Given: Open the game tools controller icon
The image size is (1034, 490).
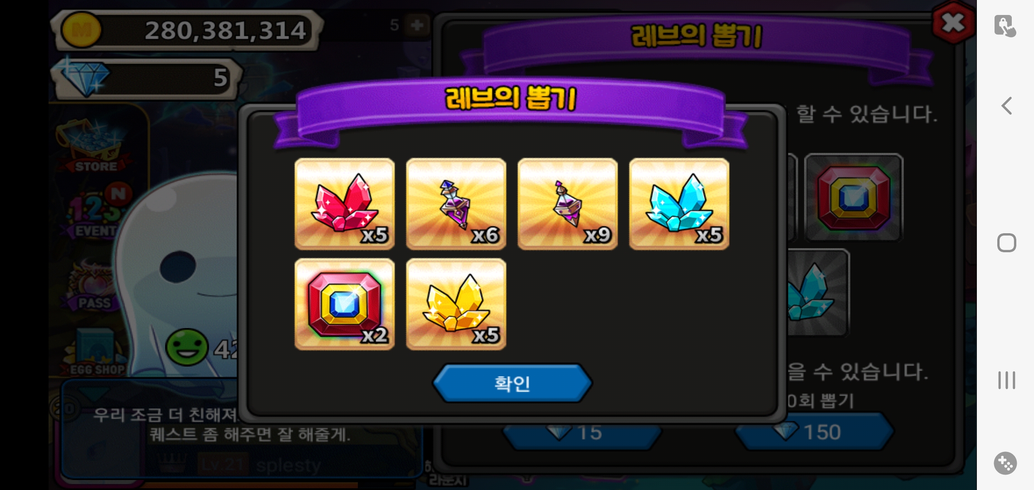Looking at the screenshot, I should tap(1005, 463).
